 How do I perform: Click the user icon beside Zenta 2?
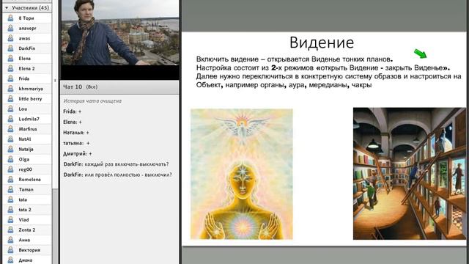(x=10, y=230)
